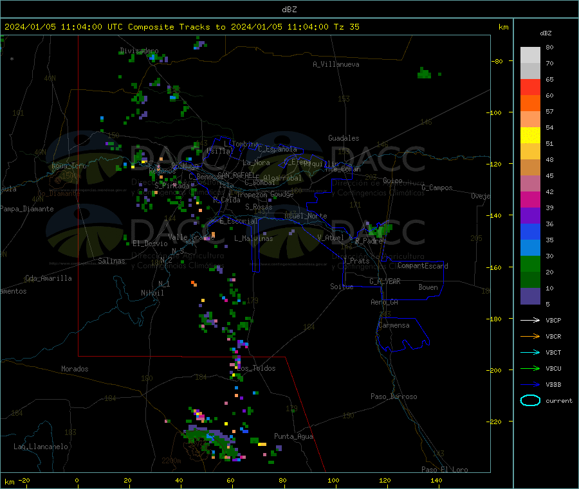Click the Punta_Agua map label
The image size is (579, 489).
point(293,436)
